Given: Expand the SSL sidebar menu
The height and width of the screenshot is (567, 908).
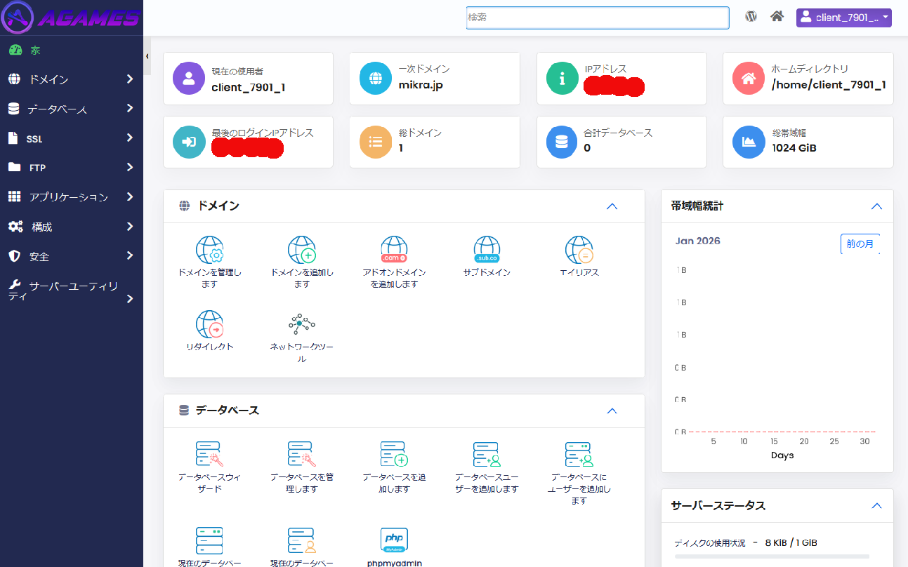Looking at the screenshot, I should click(x=70, y=138).
